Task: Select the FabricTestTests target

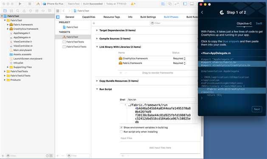Action: [x=75, y=42]
